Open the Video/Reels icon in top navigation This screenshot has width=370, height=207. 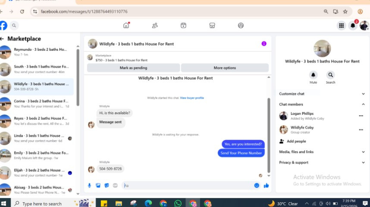point(183,25)
